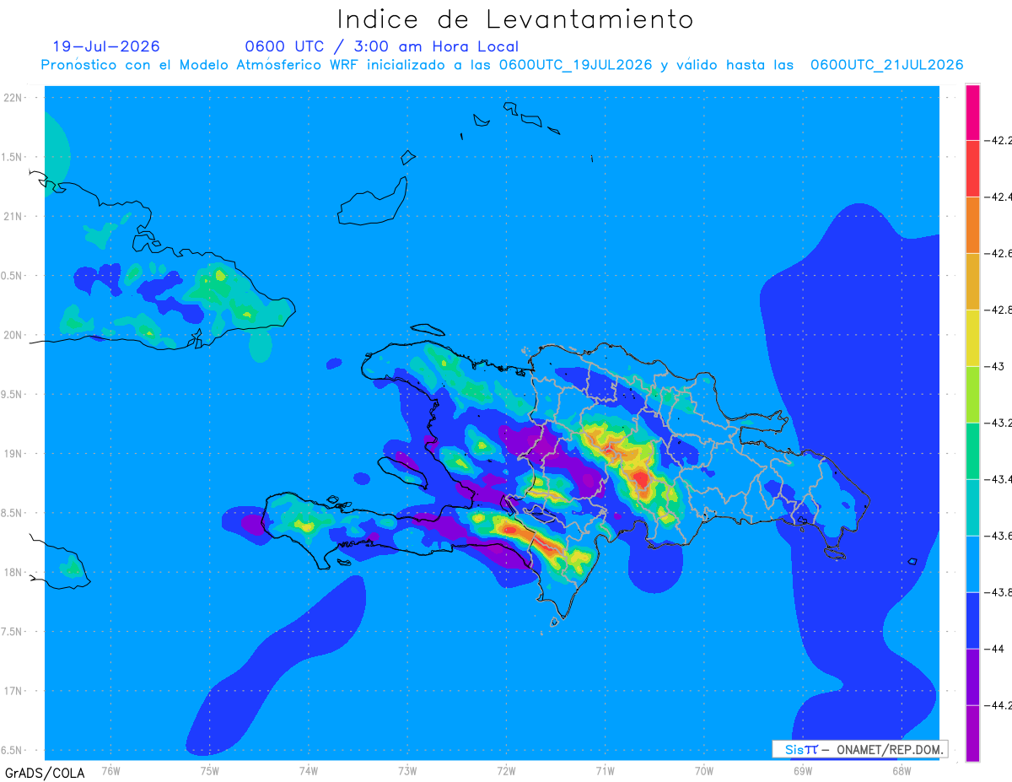Click the '22N' latitude label
This screenshot has height=782, width=1012.
click(13, 98)
